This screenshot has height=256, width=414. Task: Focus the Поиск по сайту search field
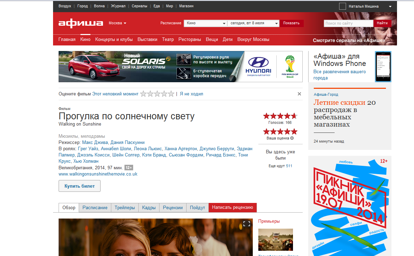click(x=348, y=23)
